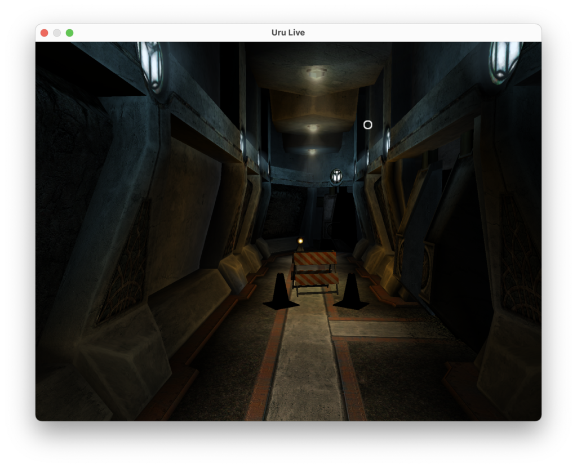Close the Uru Live window
577x468 pixels.
44,33
